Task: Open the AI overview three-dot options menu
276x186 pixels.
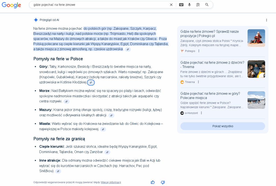Action: tap(267, 20)
